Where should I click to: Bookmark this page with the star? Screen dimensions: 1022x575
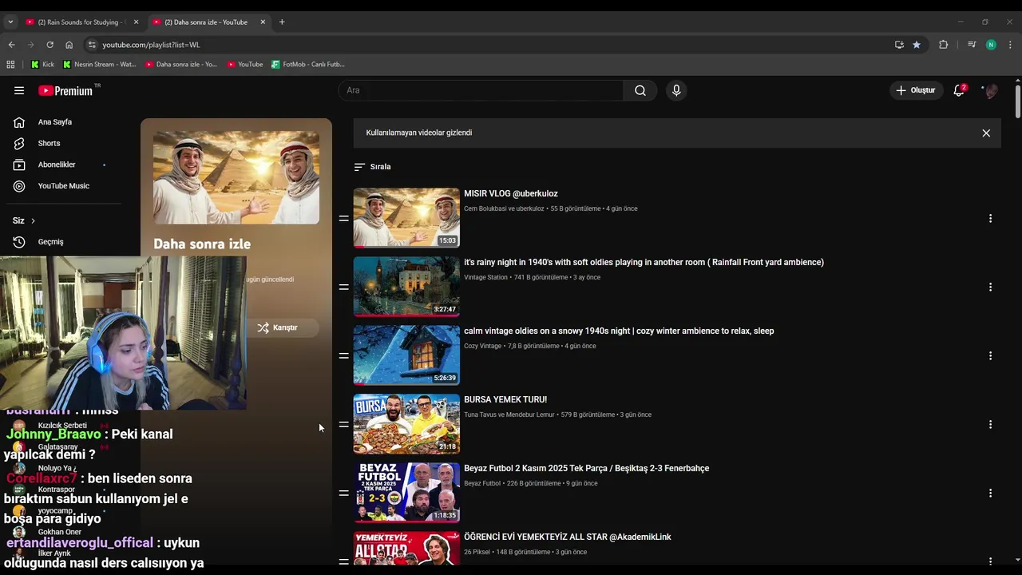coord(917,45)
